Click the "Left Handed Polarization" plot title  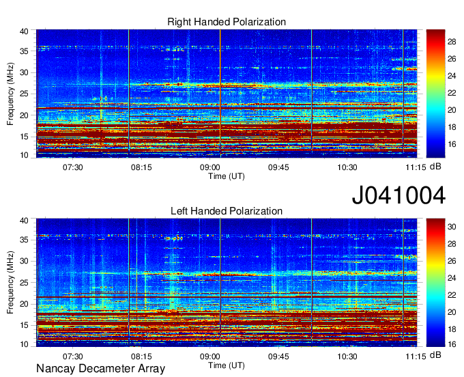coord(227,211)
